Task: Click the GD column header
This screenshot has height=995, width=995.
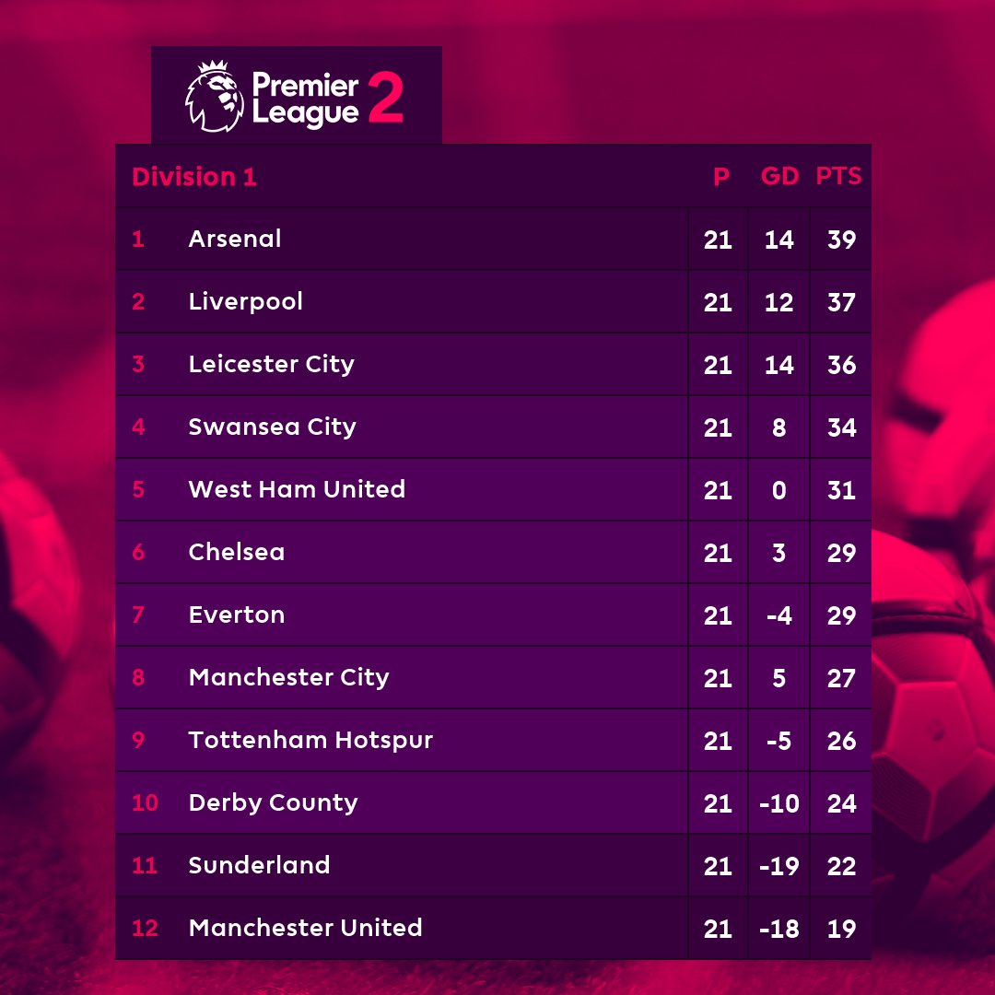Action: coord(780,176)
